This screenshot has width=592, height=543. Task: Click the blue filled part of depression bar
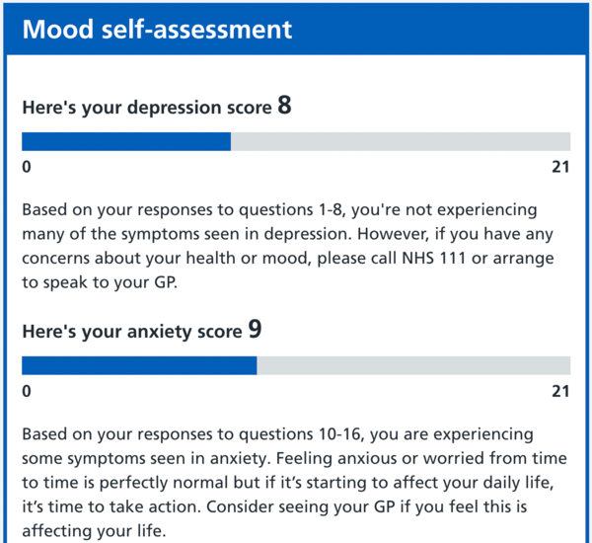point(125,141)
